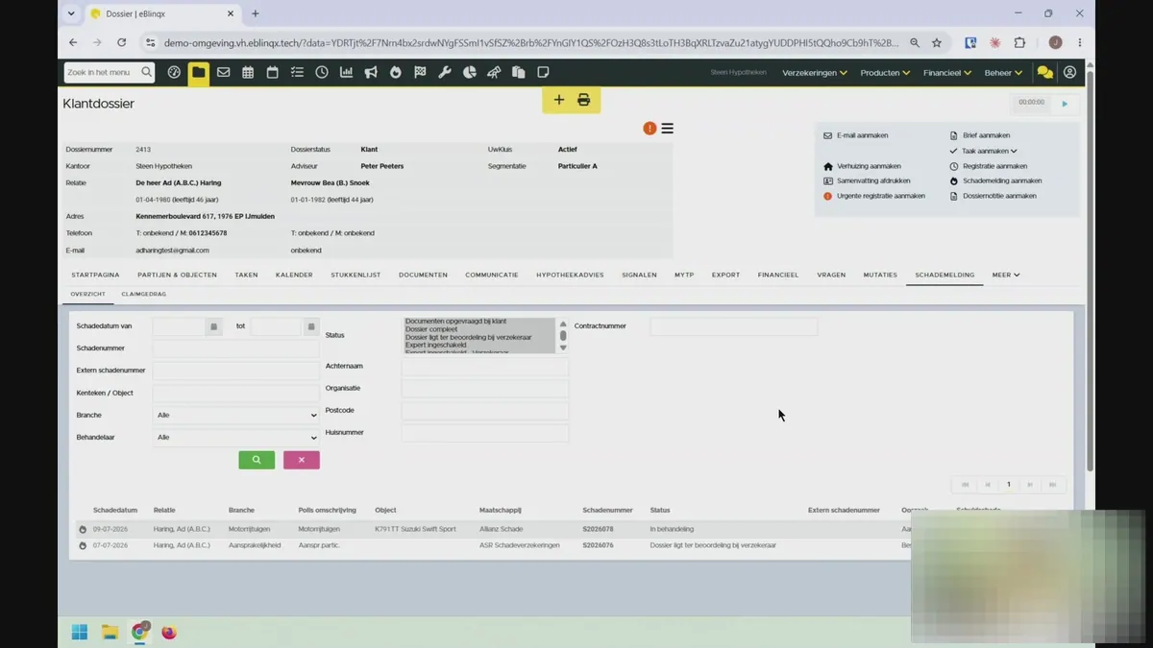Expand the Beheer menu

(1003, 73)
